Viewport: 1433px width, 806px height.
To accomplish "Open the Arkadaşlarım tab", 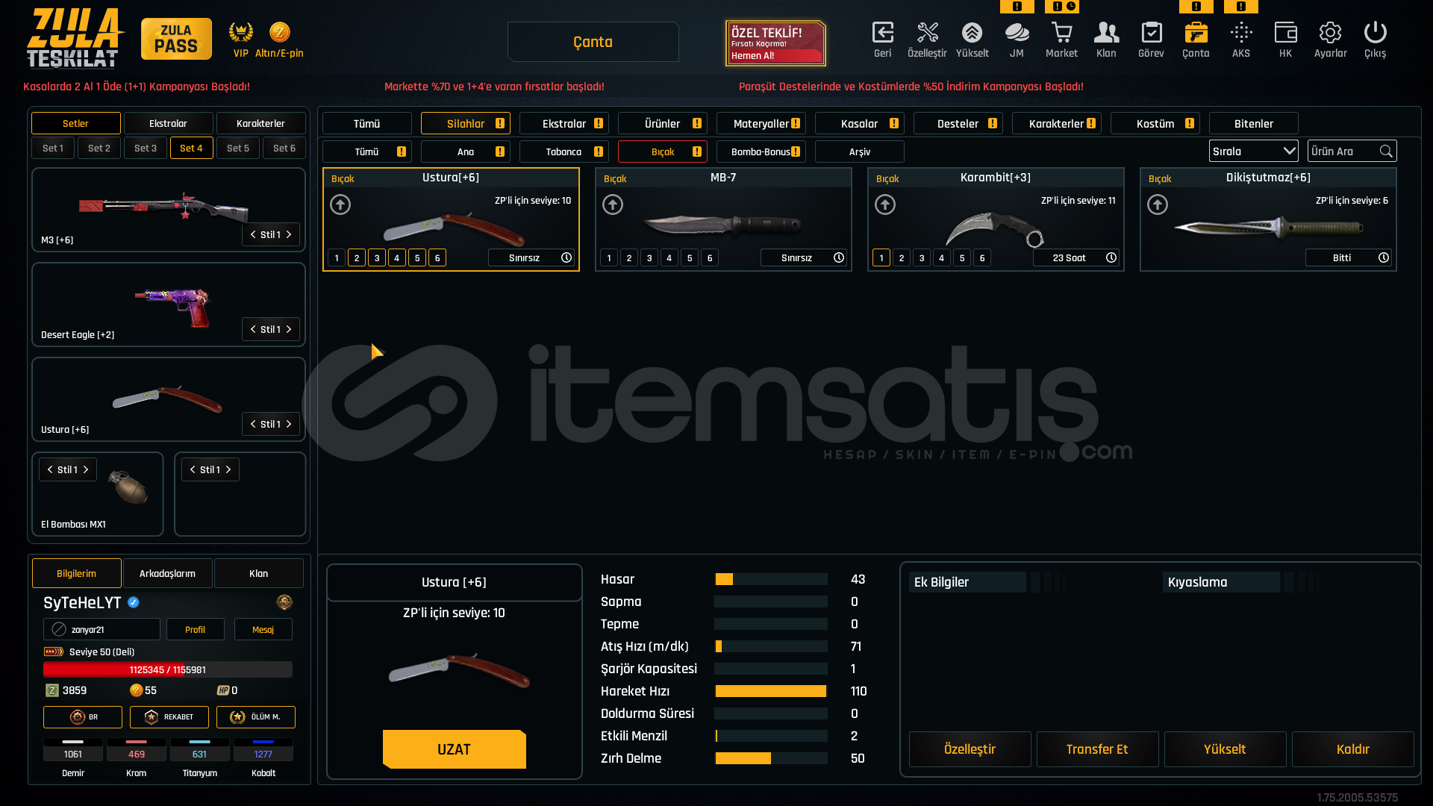I will click(167, 573).
